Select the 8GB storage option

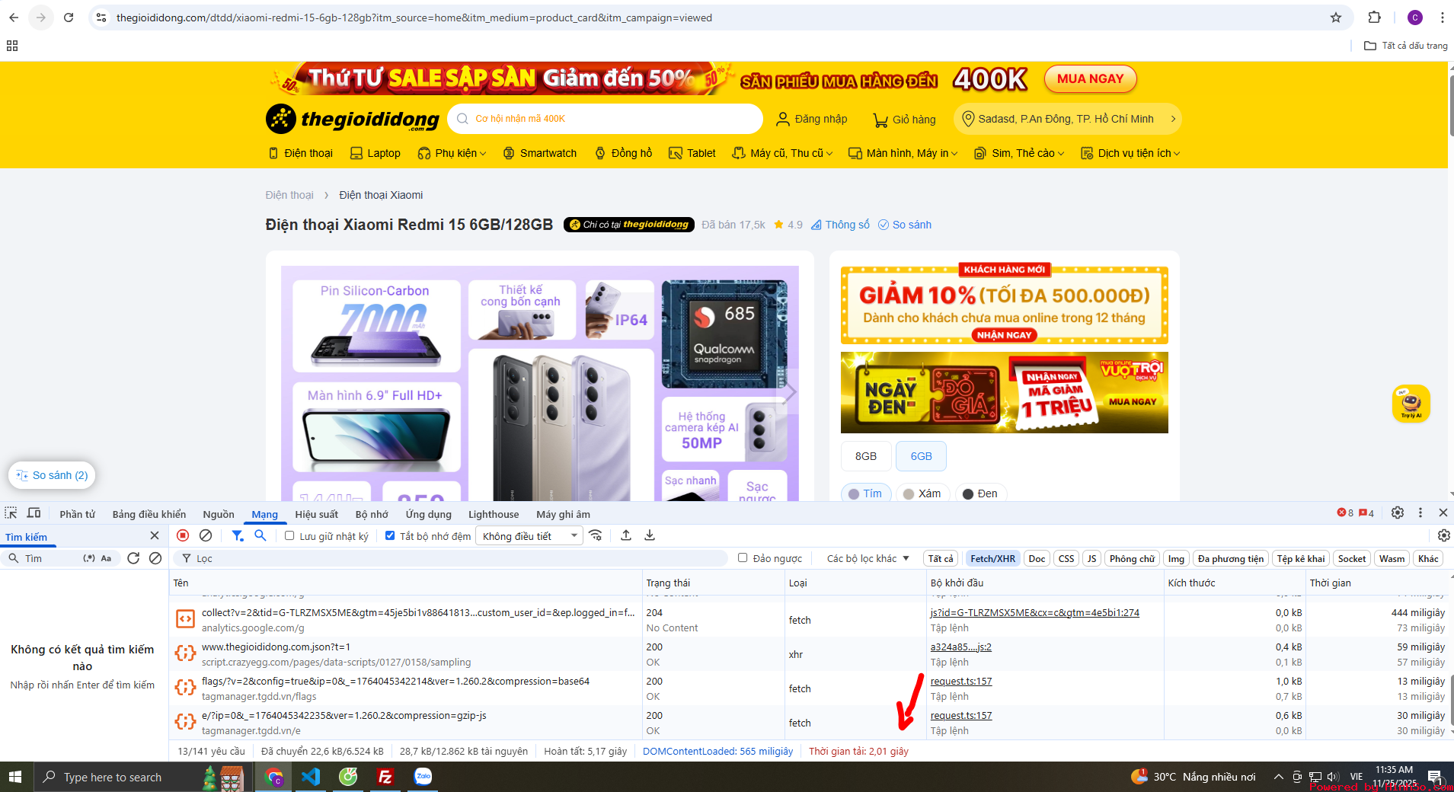pos(865,455)
